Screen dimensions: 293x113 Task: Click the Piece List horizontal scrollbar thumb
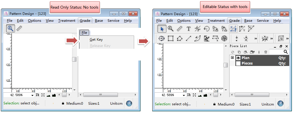point(252,95)
